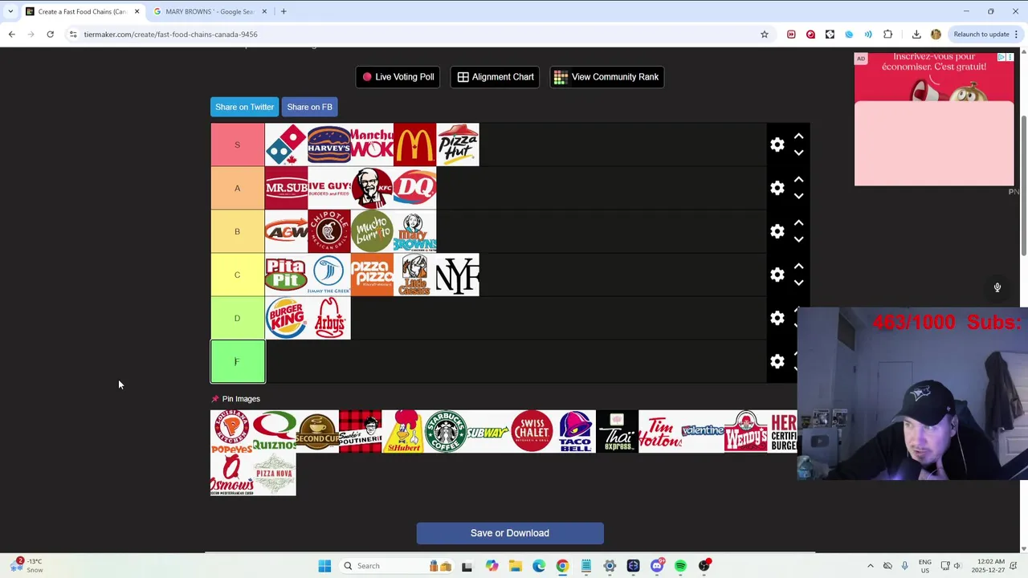Click the Share on FB button
Image resolution: width=1028 pixels, height=578 pixels.
309,107
